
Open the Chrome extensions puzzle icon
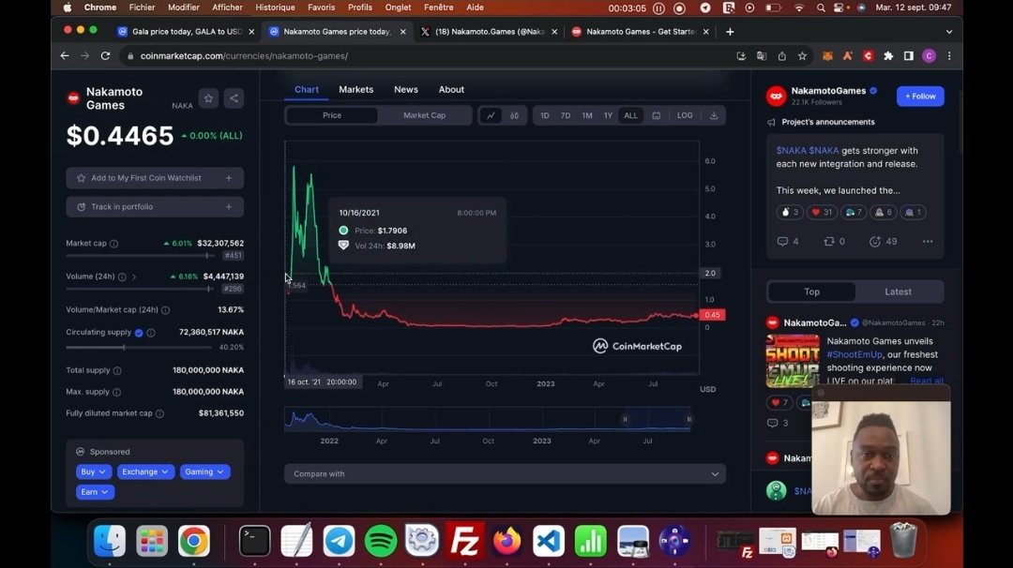pyautogui.click(x=889, y=55)
